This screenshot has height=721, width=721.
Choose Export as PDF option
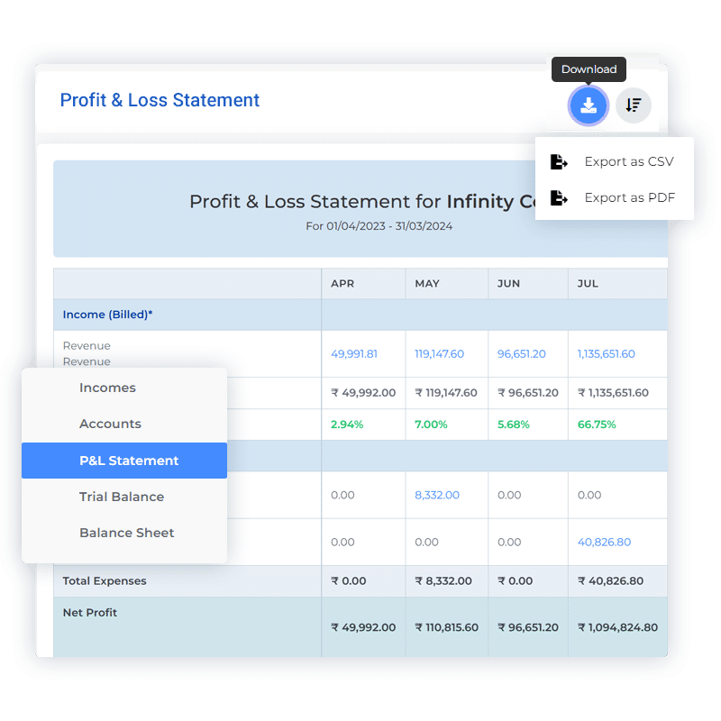pyautogui.click(x=629, y=198)
